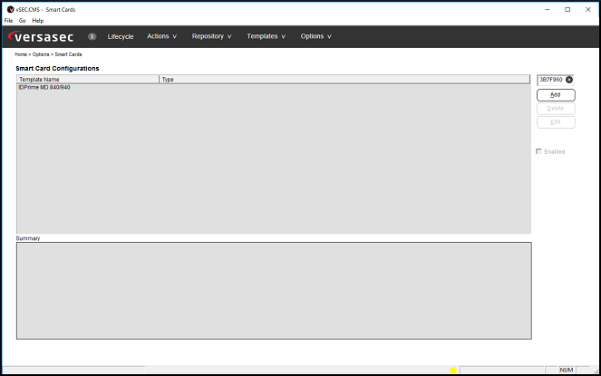This screenshot has height=376, width=601.
Task: Select the IDPrime MD 840/940 row
Action: click(x=274, y=87)
